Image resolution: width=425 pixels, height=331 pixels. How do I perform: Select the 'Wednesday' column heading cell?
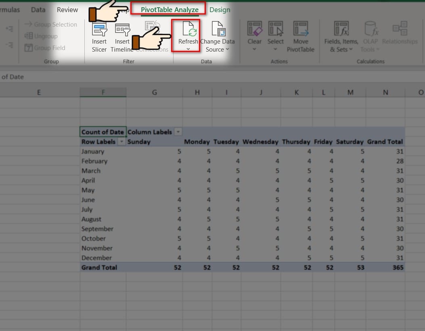click(x=260, y=142)
